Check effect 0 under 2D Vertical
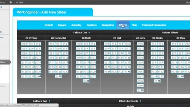Viewport: 190px width, 107px height. [x=23, y=44]
